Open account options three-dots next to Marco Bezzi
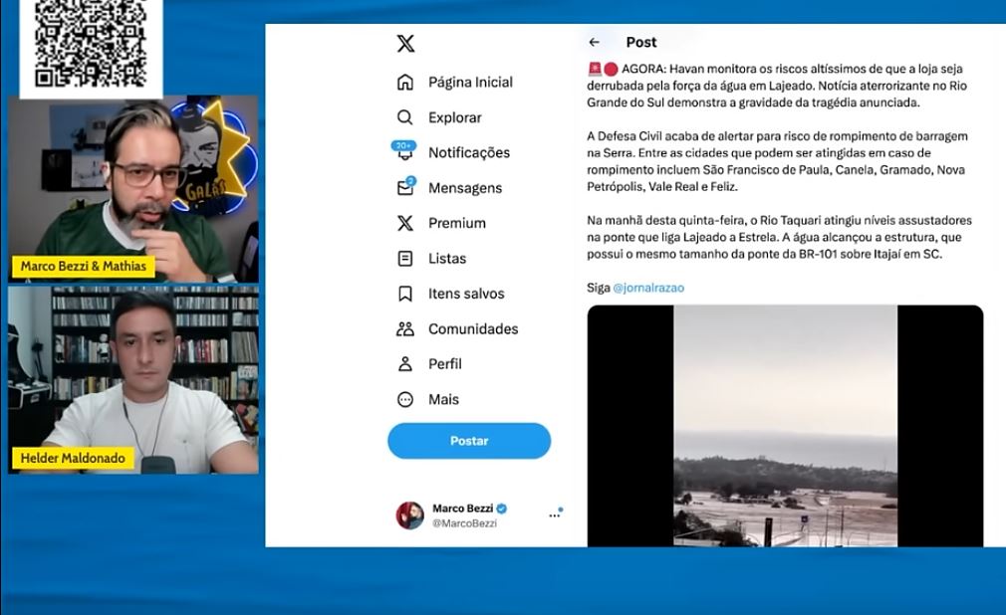 [x=556, y=513]
